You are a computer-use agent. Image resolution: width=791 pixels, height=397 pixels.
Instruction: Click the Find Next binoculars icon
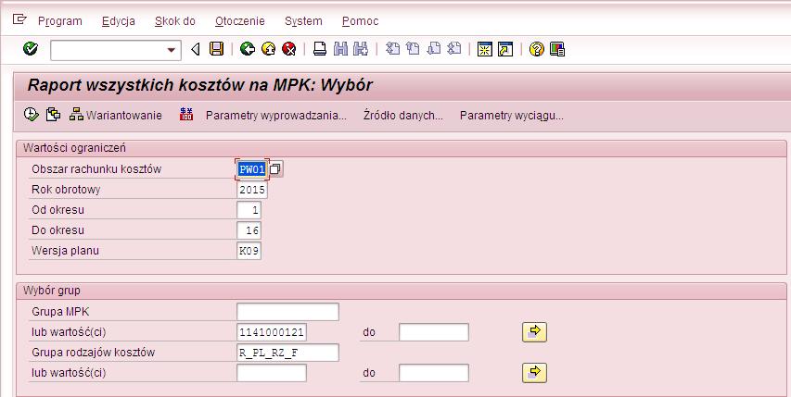pyautogui.click(x=361, y=49)
